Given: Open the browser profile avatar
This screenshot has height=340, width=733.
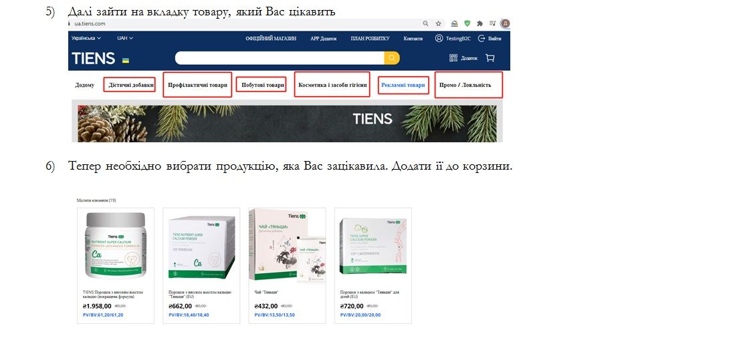Looking at the screenshot, I should click(505, 23).
